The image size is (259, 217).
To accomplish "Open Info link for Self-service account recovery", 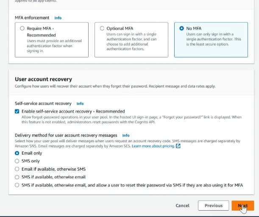I will pyautogui.click(x=80, y=103).
